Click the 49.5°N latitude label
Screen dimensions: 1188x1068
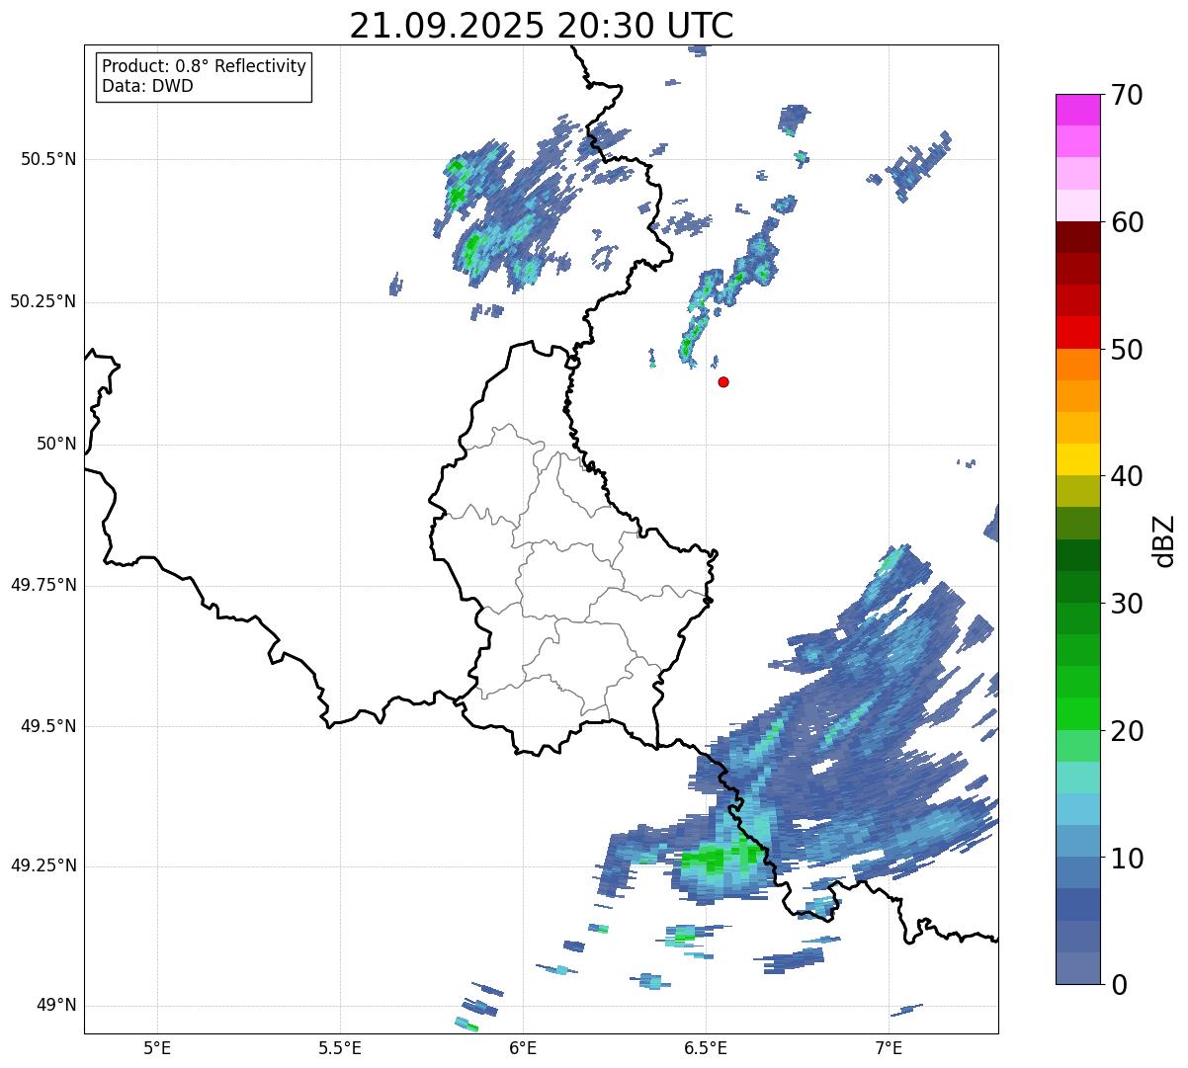pyautogui.click(x=48, y=726)
